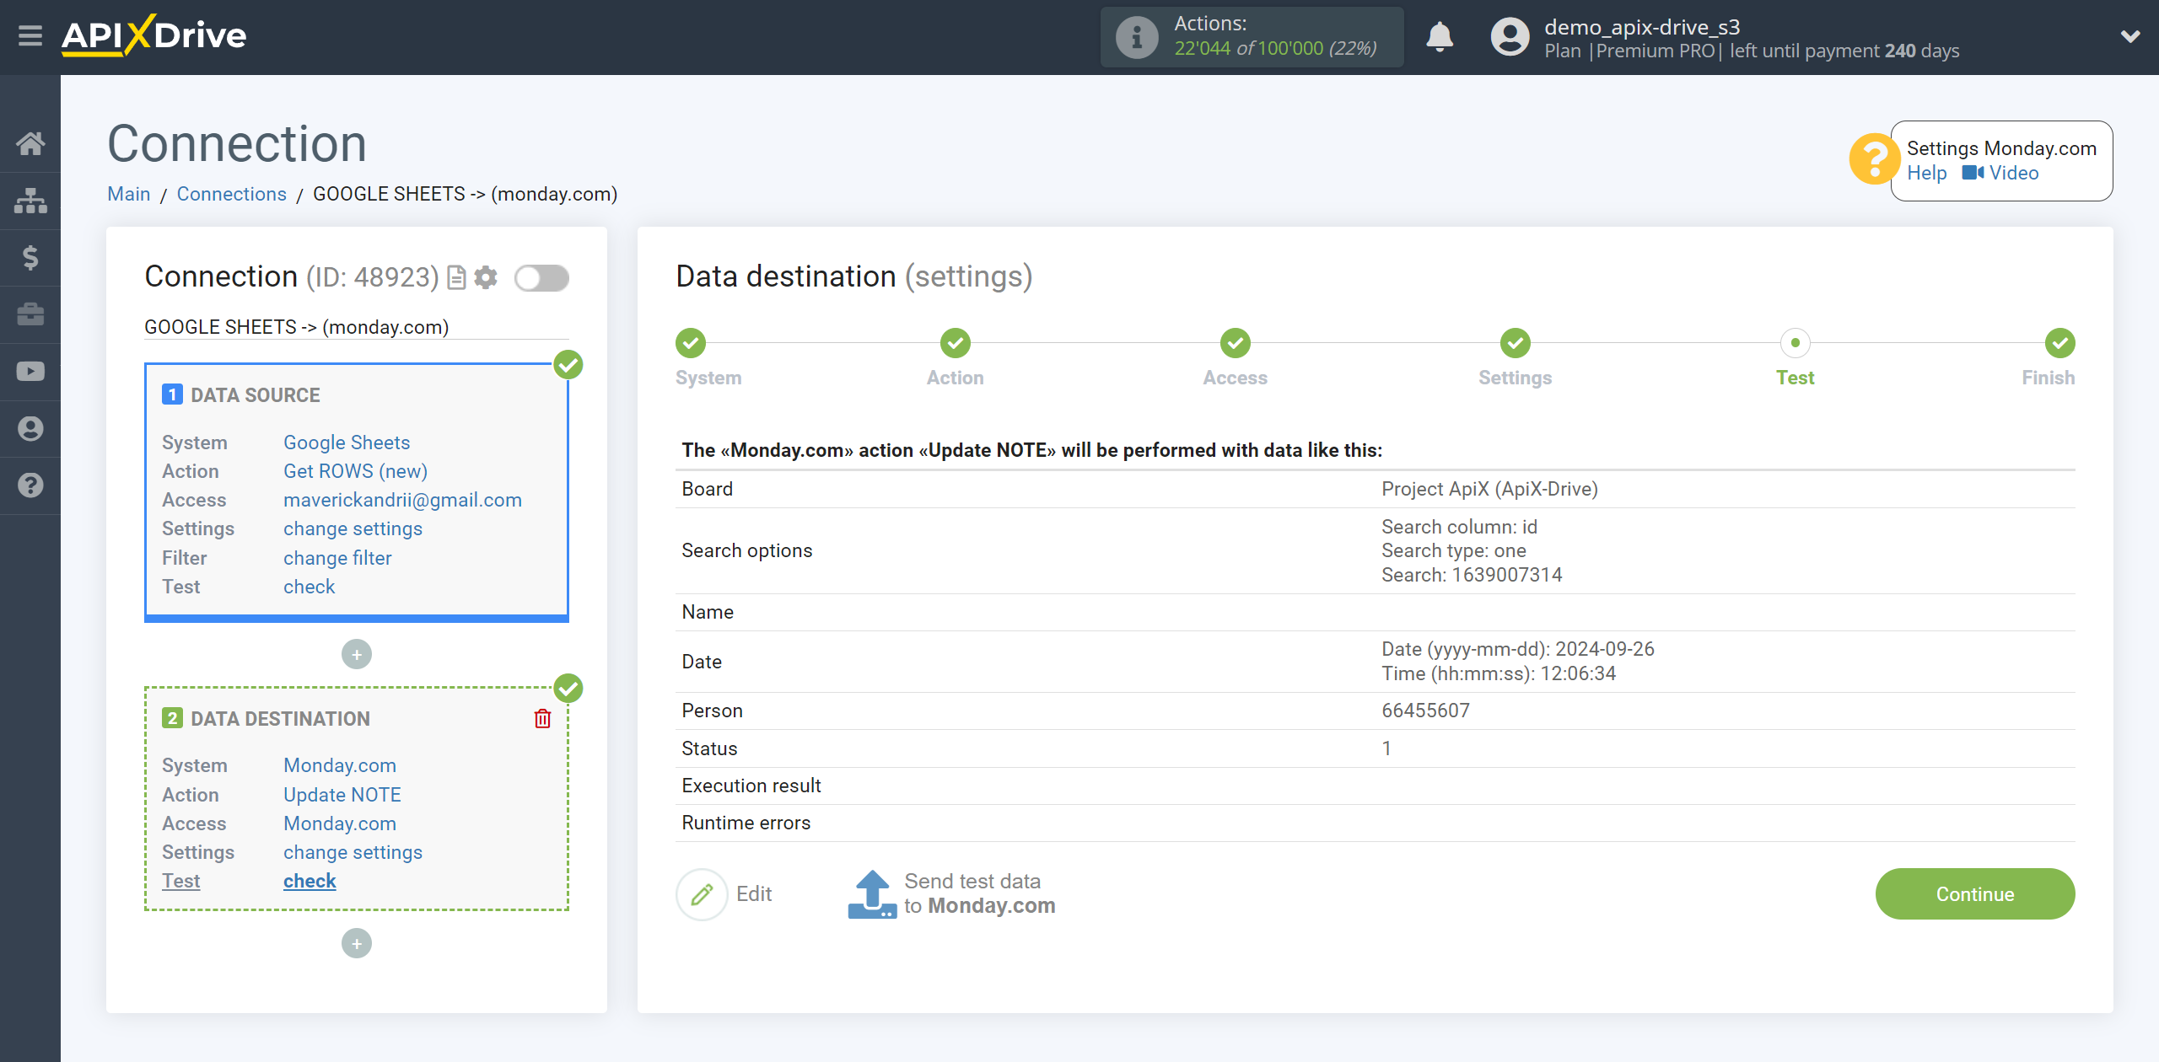The image size is (2159, 1062).
Task: Go to Access step
Action: click(1236, 343)
